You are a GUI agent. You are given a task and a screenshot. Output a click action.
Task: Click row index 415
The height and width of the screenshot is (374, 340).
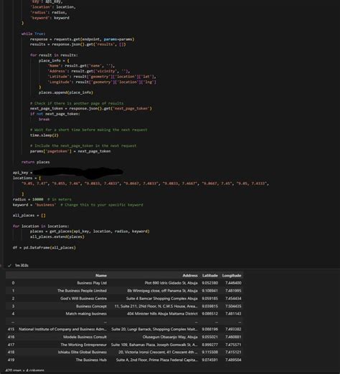(11, 329)
